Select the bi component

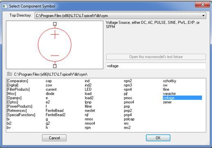pyautogui.click(x=8, y=119)
